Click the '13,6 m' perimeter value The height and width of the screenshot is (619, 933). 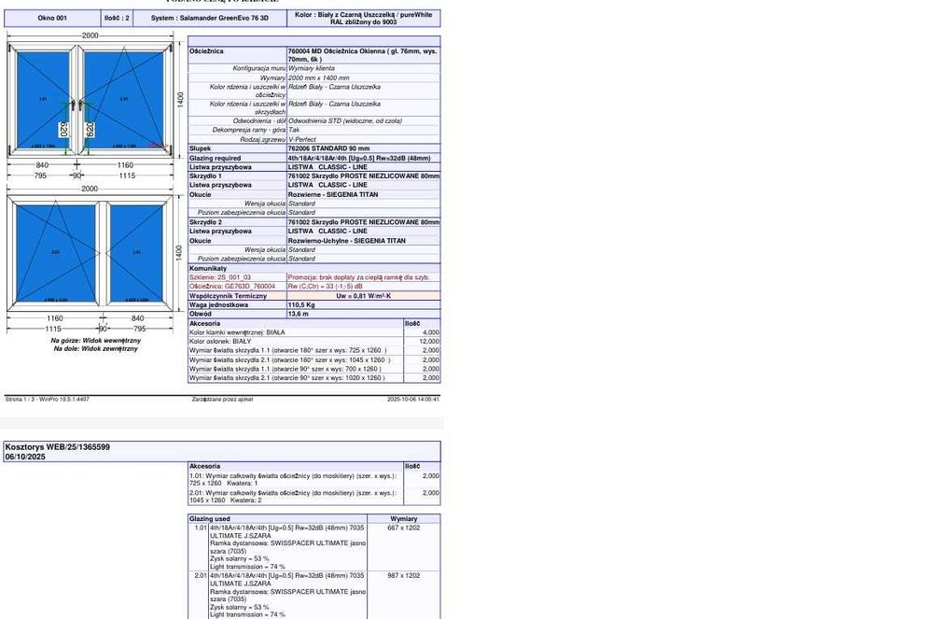click(299, 314)
